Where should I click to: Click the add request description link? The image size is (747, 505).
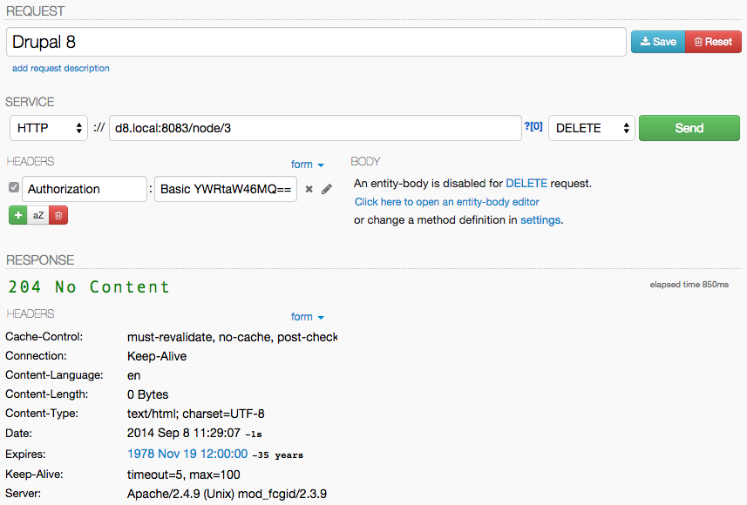[60, 68]
